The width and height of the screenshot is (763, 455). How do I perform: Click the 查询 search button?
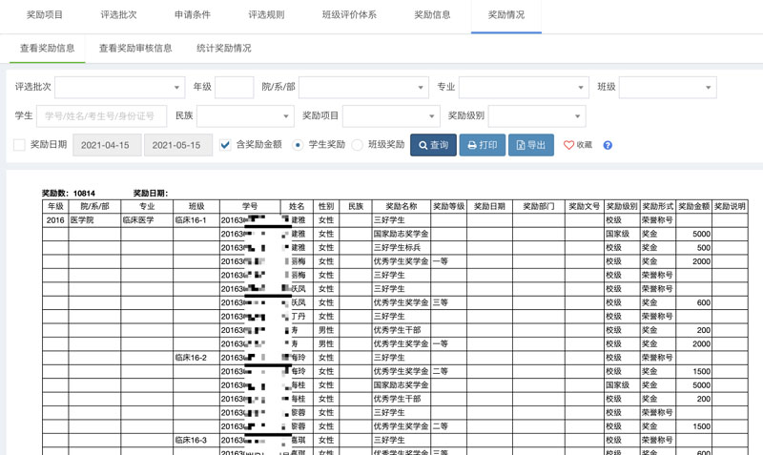click(433, 145)
